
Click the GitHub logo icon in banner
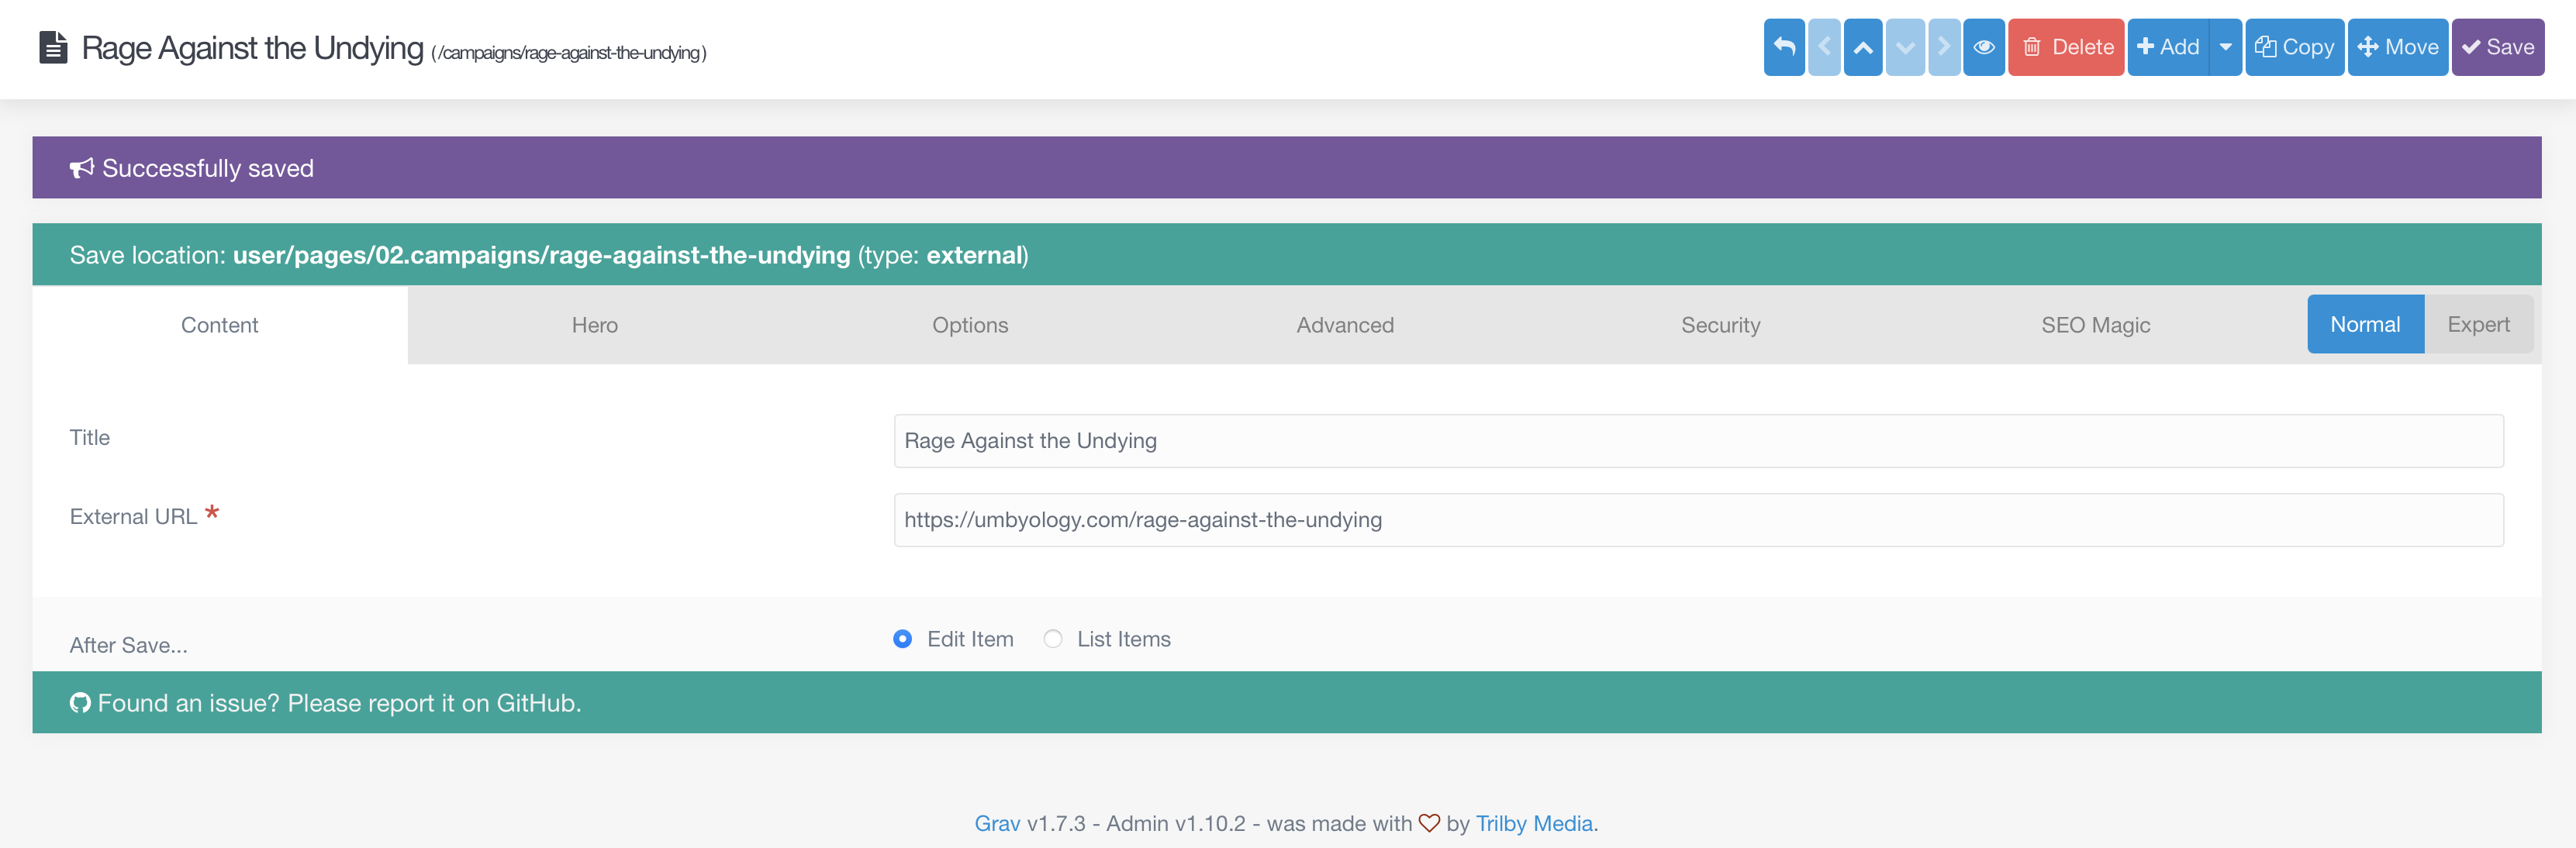coord(80,704)
